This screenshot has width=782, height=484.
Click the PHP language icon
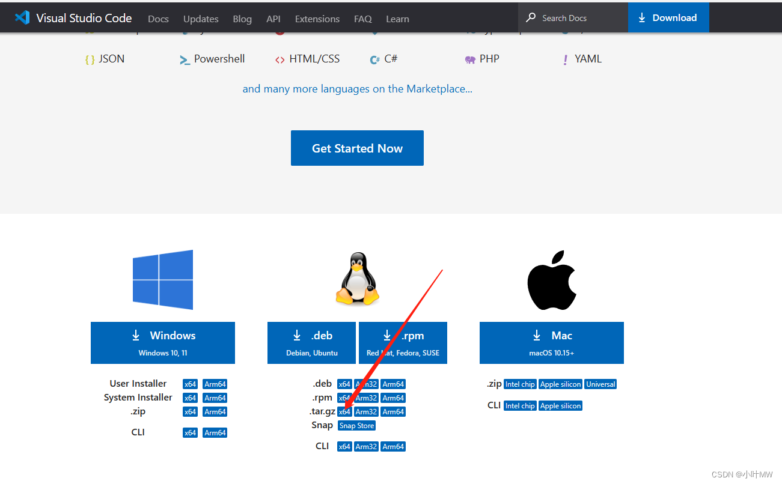(x=469, y=59)
